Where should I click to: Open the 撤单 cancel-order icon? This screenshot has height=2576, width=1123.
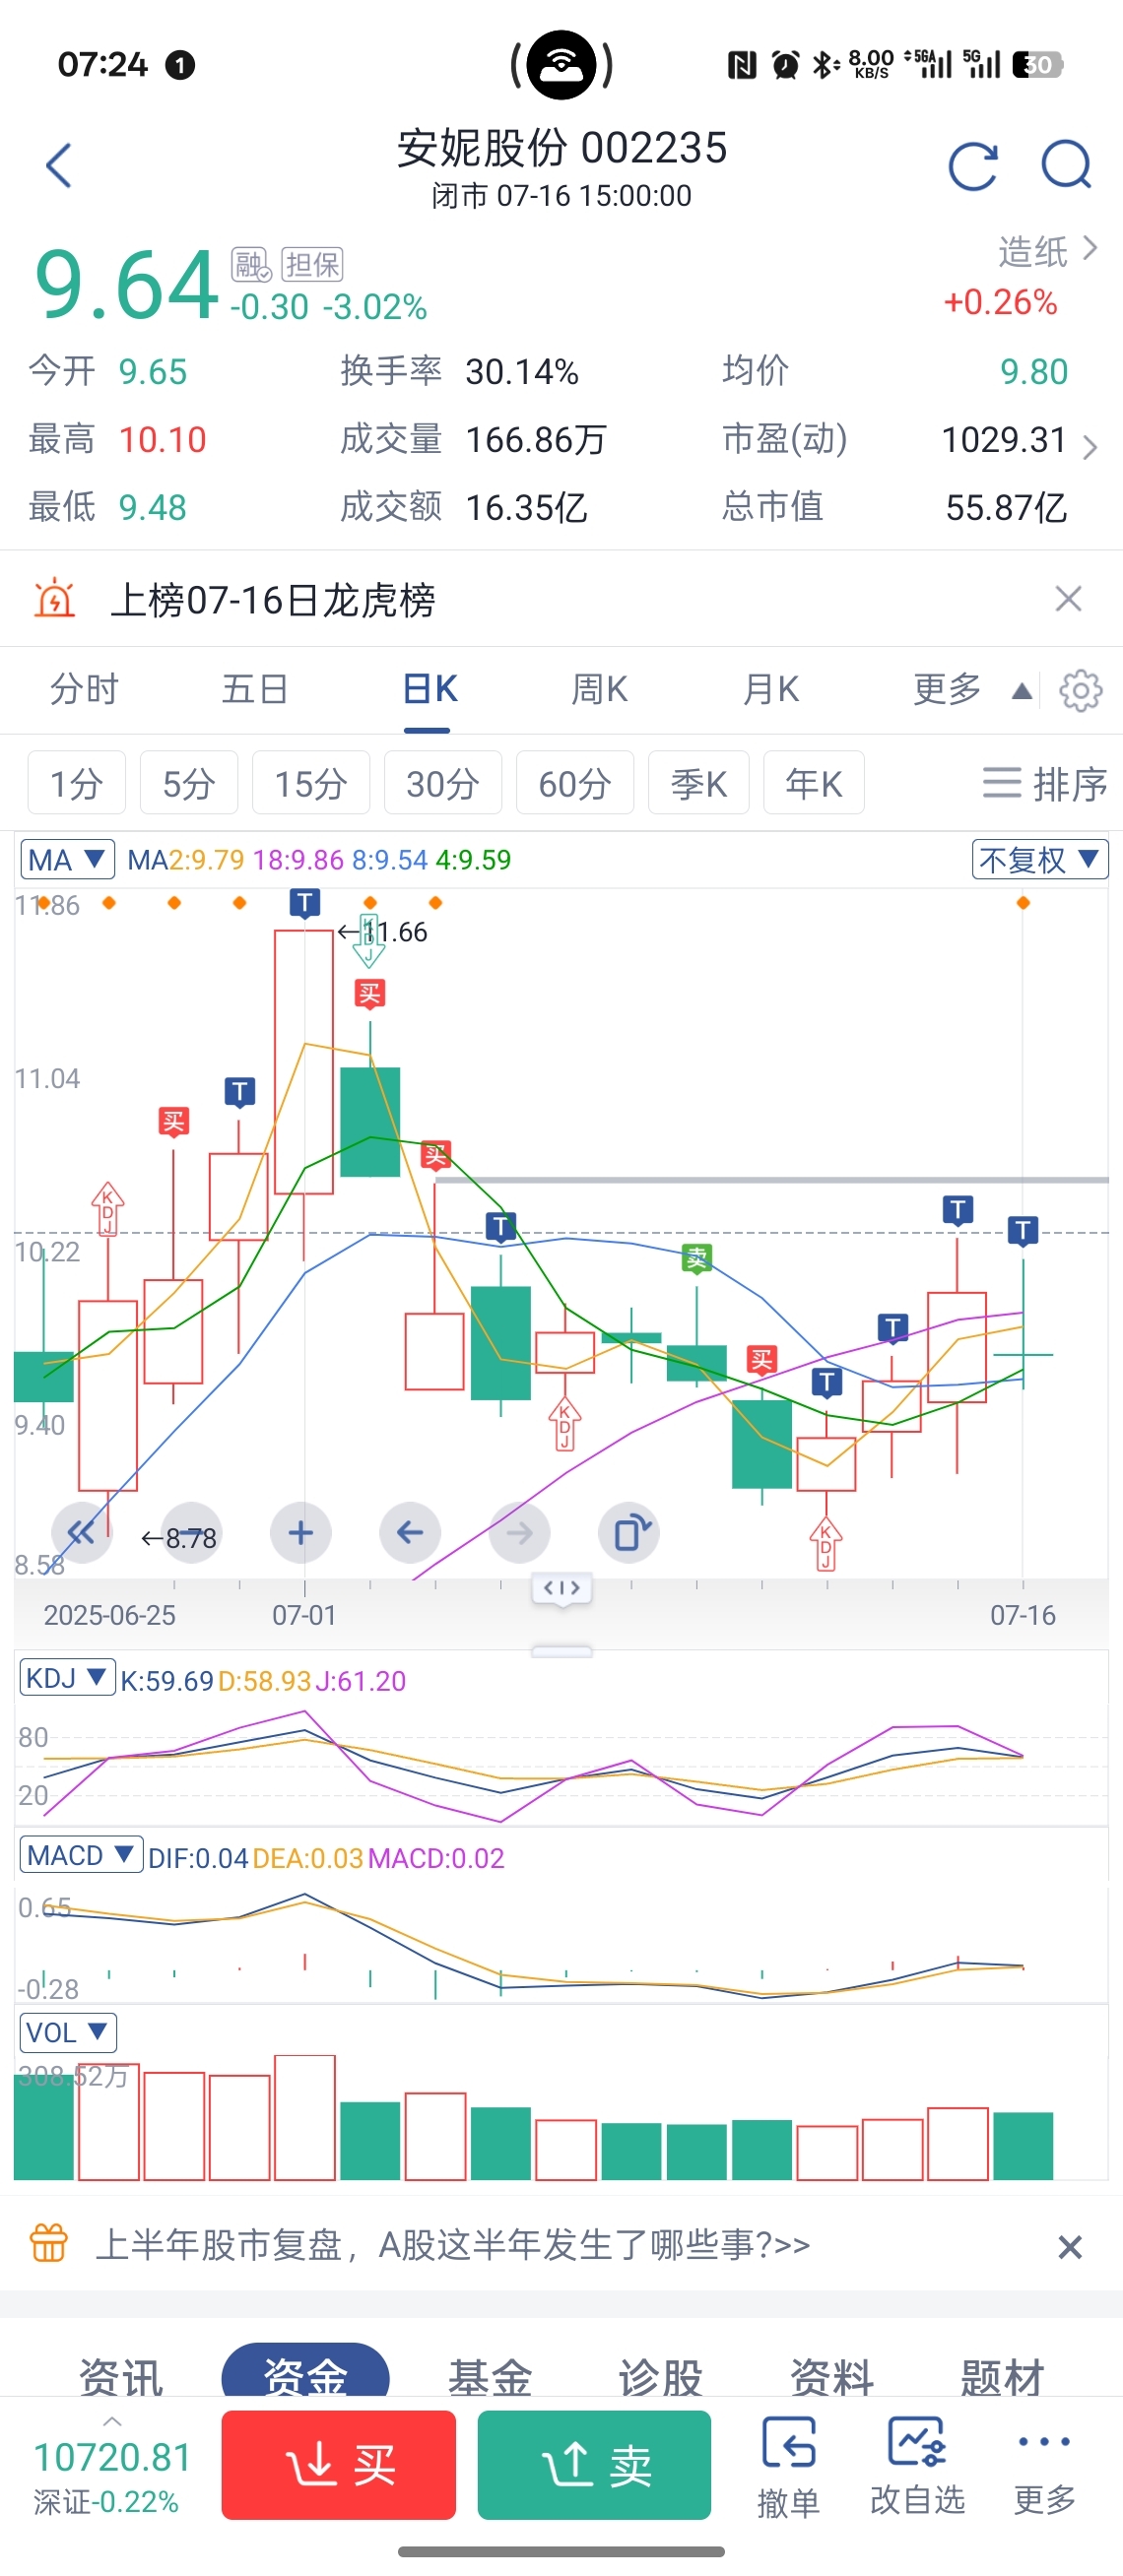[x=788, y=2466]
